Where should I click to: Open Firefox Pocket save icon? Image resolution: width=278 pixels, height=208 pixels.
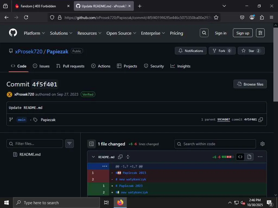pos(242,17)
